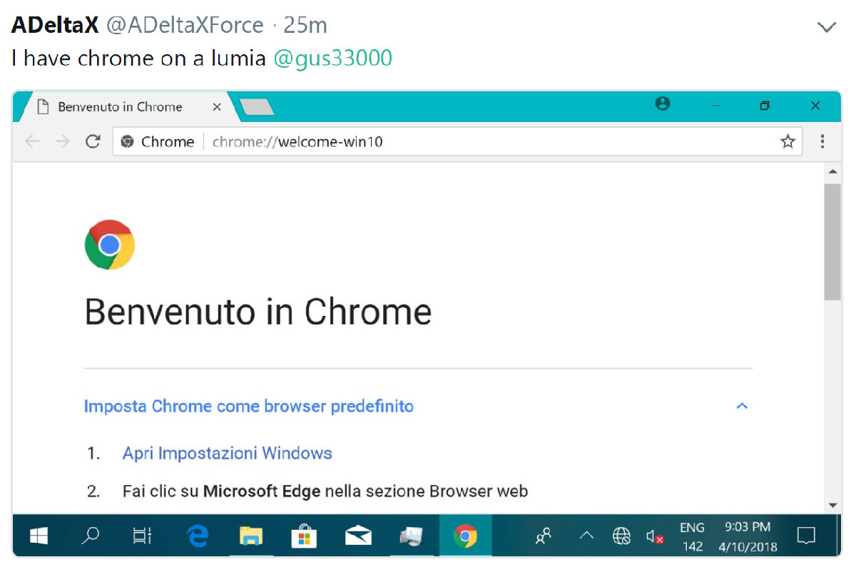Click the Chrome site info chip
Viewport: 856px width, 567px height.
pos(158,141)
